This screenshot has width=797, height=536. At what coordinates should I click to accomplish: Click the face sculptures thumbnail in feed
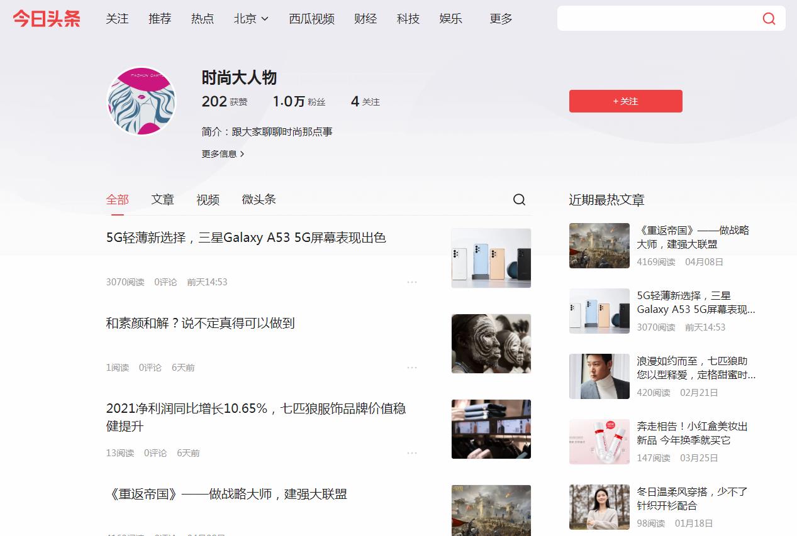tap(491, 344)
